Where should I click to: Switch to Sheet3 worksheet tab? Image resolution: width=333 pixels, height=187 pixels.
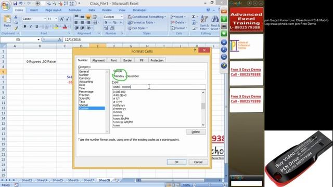tap(27, 180)
